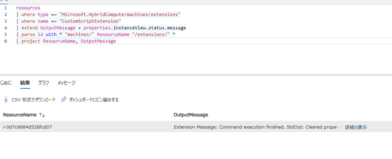Click the OutputMessage column header
The height and width of the screenshot is (159, 392).
pos(191,115)
